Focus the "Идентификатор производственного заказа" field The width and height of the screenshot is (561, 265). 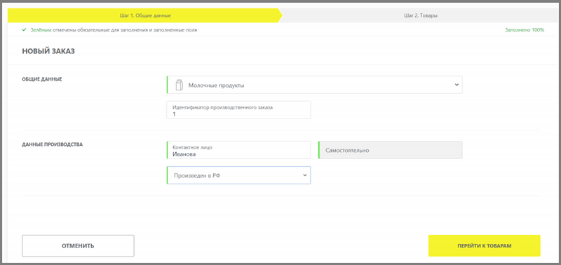point(238,110)
